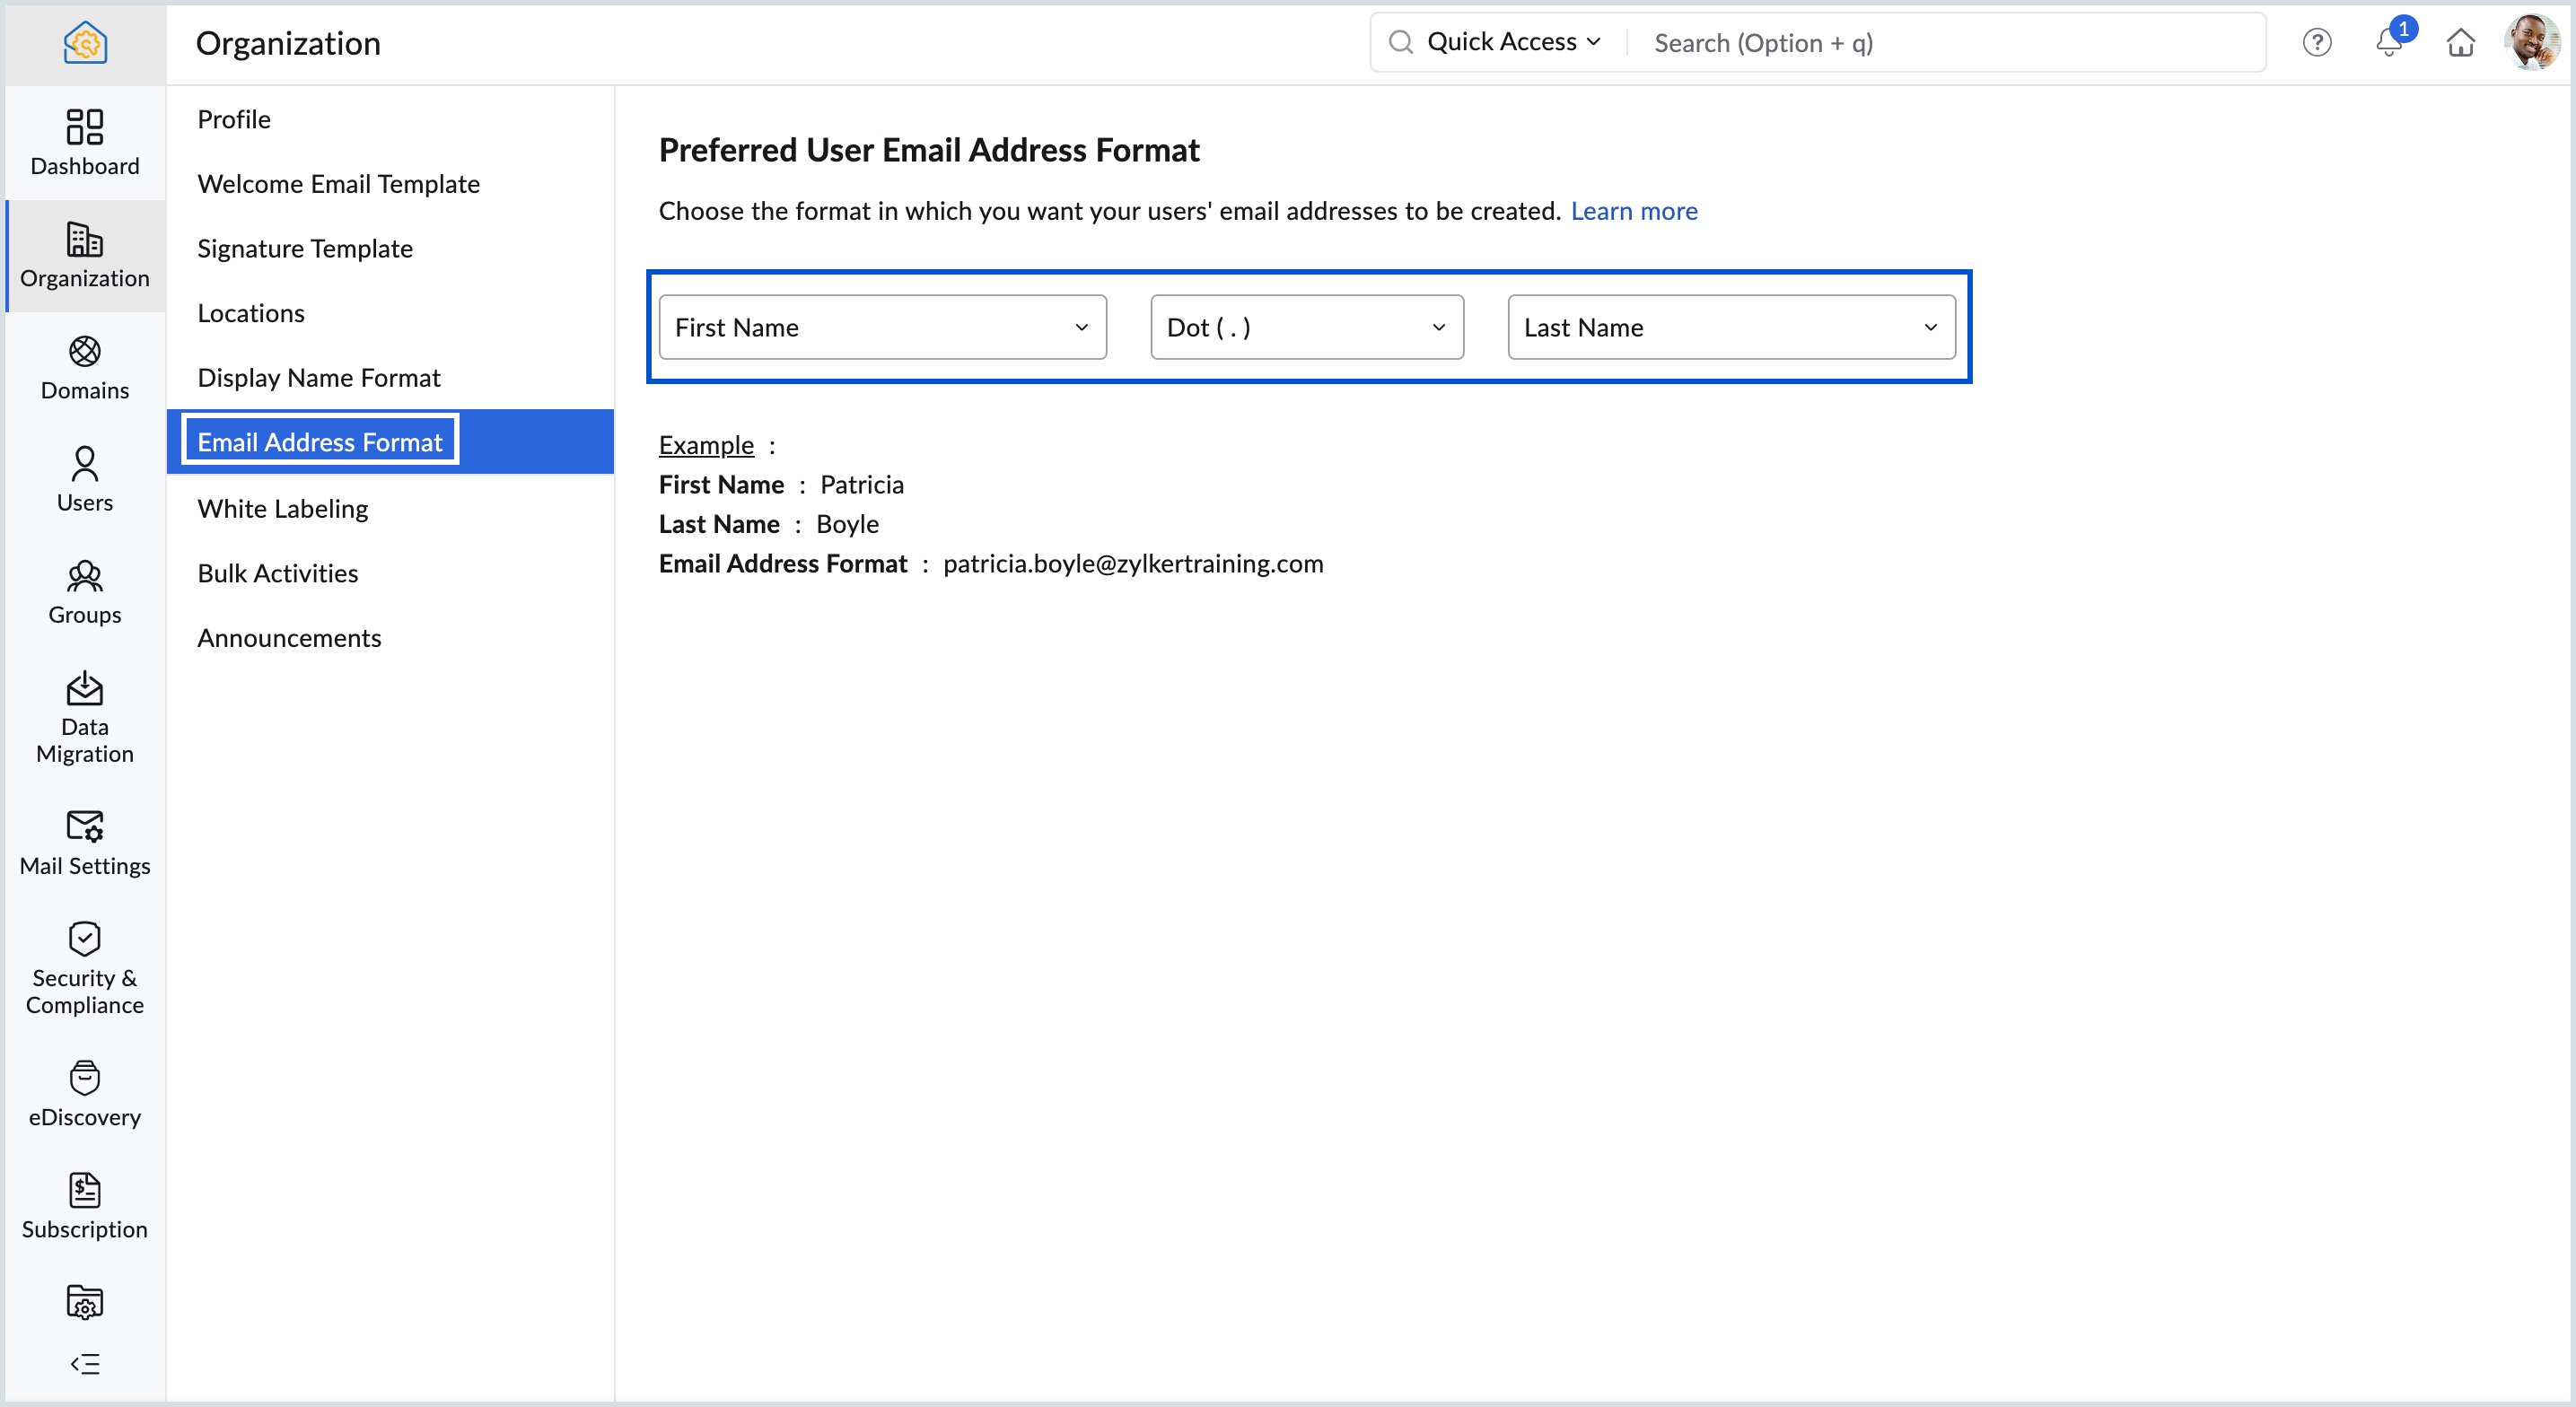This screenshot has width=2576, height=1407.
Task: Select Display Name Format menu item
Action: click(318, 377)
